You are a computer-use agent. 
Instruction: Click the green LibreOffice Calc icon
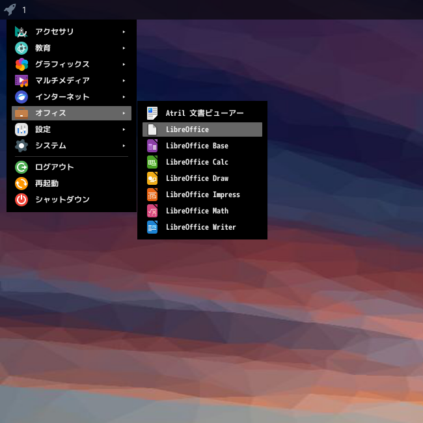(152, 162)
